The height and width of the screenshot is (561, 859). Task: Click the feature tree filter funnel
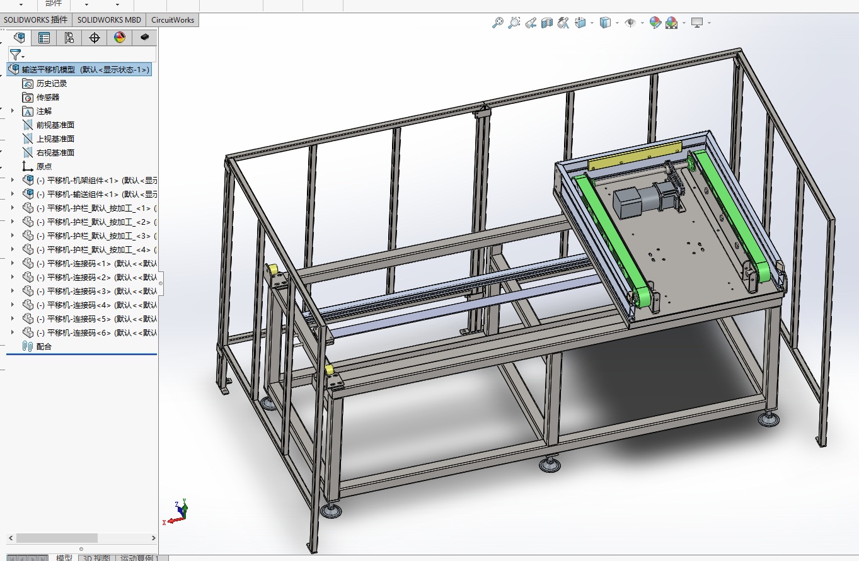(x=15, y=54)
